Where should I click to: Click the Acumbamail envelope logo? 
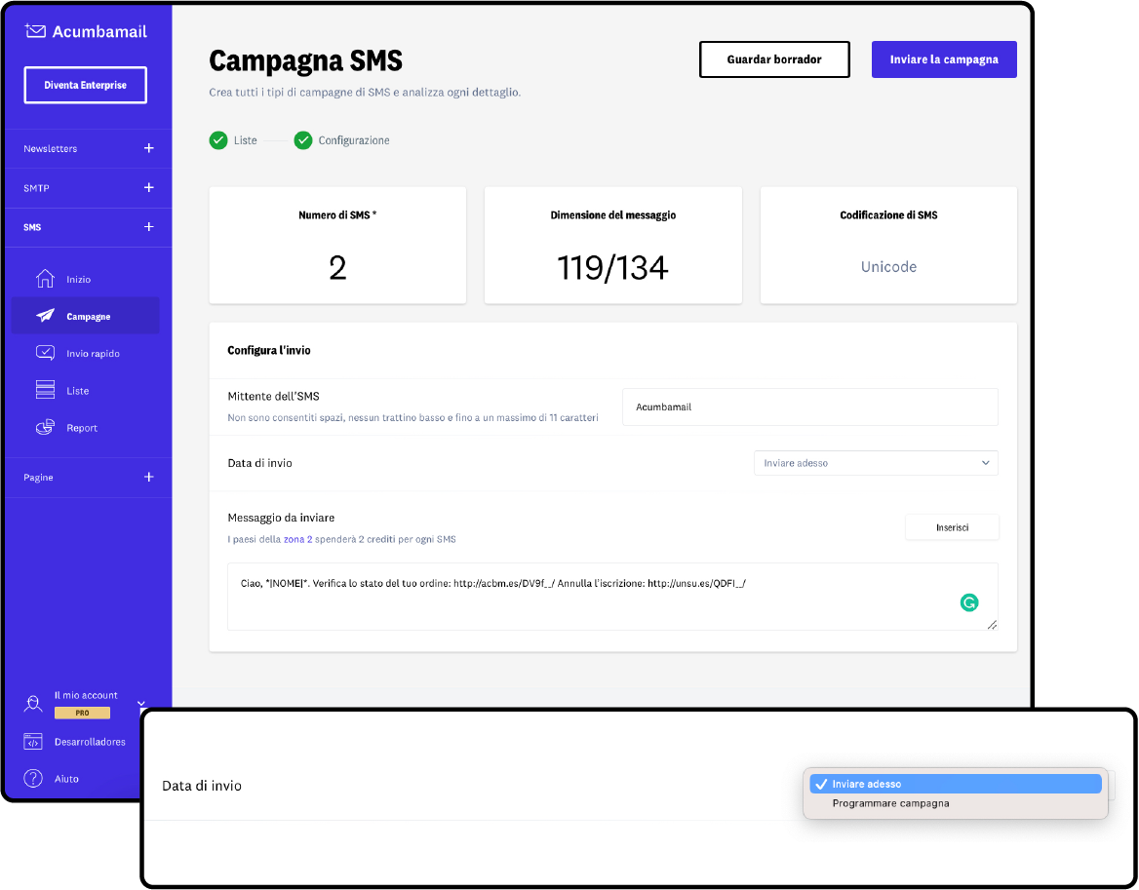tap(35, 30)
